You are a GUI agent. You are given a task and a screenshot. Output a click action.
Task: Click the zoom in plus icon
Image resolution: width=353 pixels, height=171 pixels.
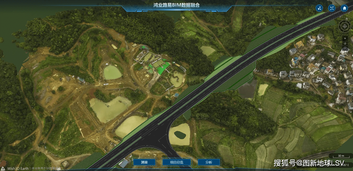(x=345, y=38)
